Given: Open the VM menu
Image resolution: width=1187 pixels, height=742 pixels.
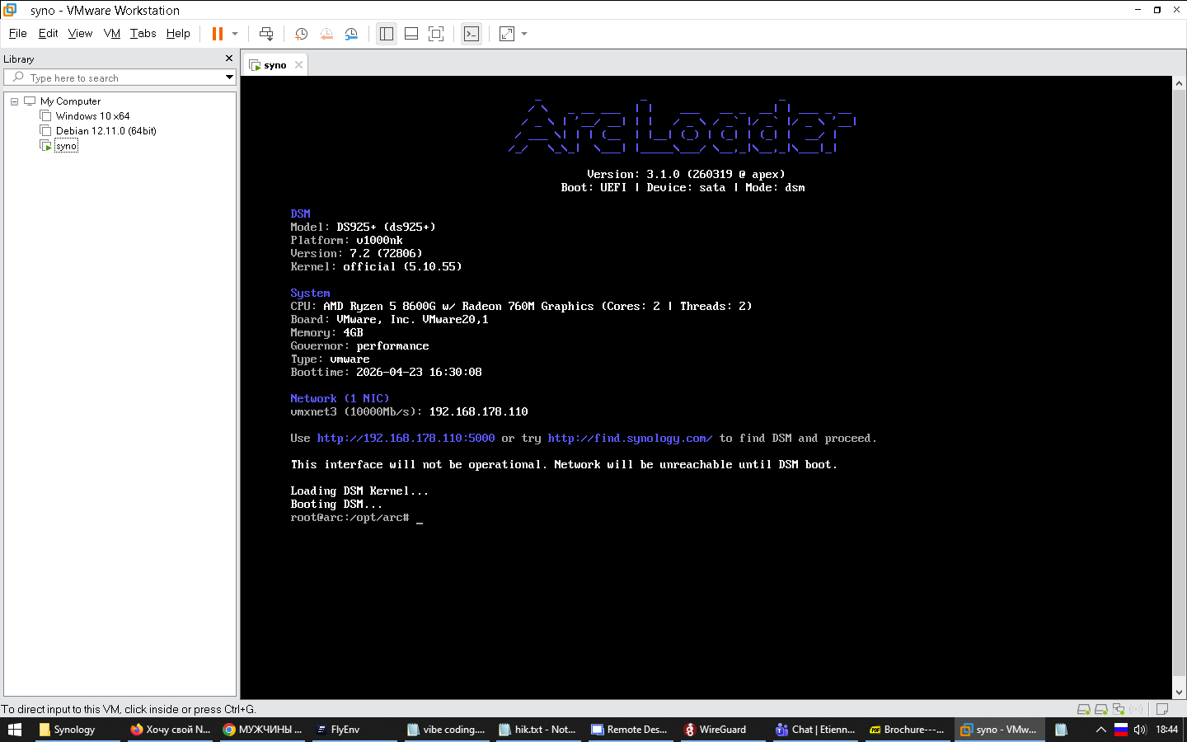Looking at the screenshot, I should (112, 34).
